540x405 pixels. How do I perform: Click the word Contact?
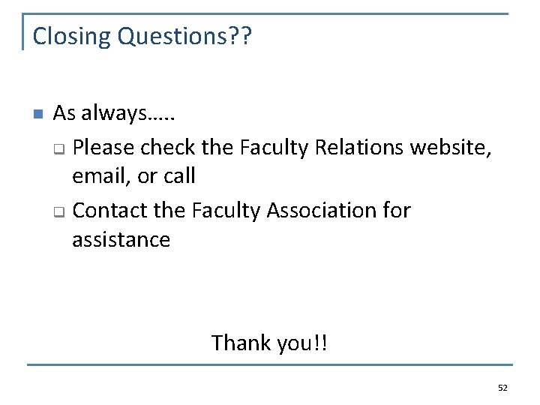pos(109,211)
